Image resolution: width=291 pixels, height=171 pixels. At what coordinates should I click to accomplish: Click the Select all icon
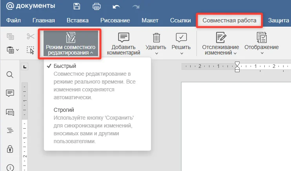coord(31,50)
